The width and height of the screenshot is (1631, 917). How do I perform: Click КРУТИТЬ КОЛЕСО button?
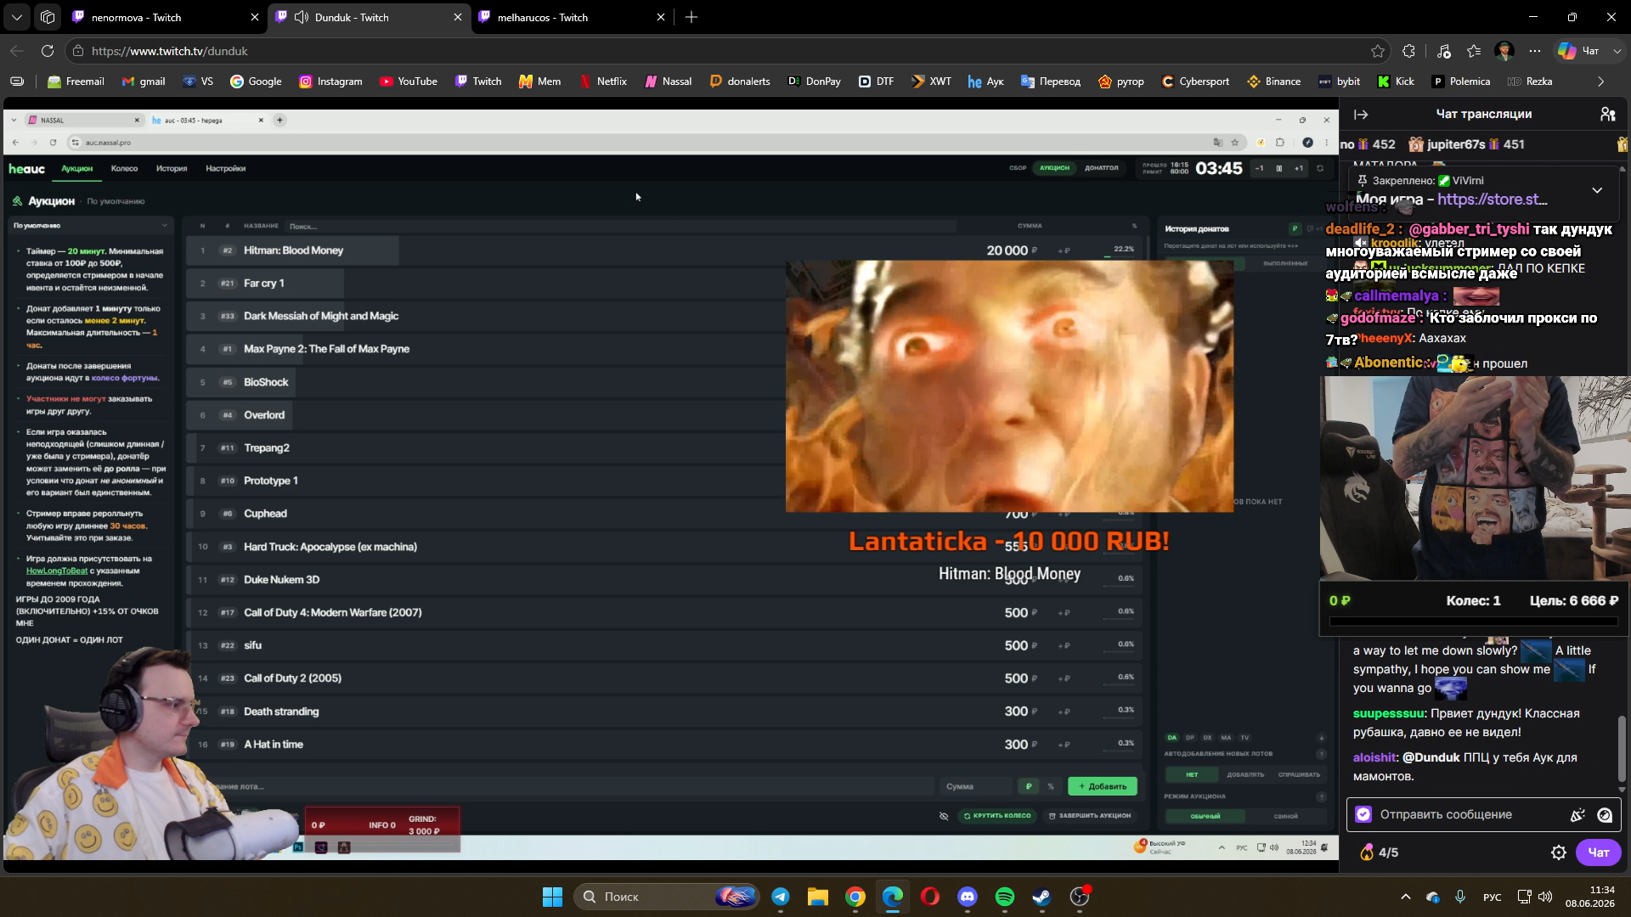(x=997, y=816)
